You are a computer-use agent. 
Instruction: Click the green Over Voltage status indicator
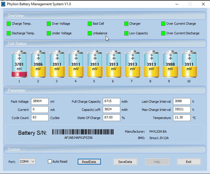(x=49, y=24)
